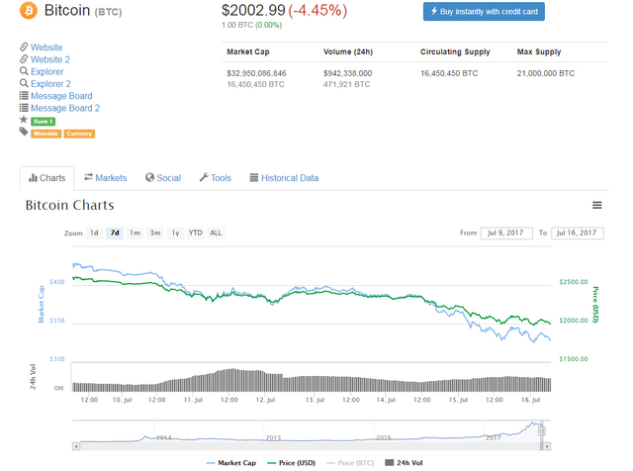
Task: Click the link icon beside Website 2
Action: (x=24, y=59)
